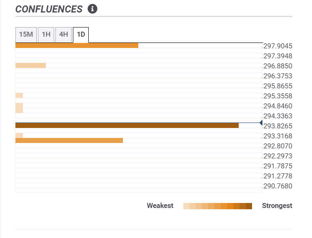This screenshot has width=312, height=238.
Task: Select the 1H timeframe tab
Action: (x=46, y=35)
